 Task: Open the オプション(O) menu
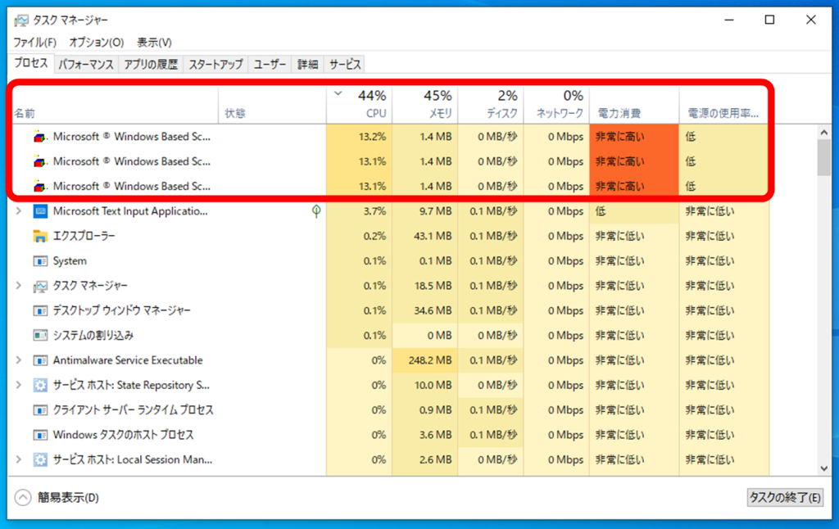(97, 43)
